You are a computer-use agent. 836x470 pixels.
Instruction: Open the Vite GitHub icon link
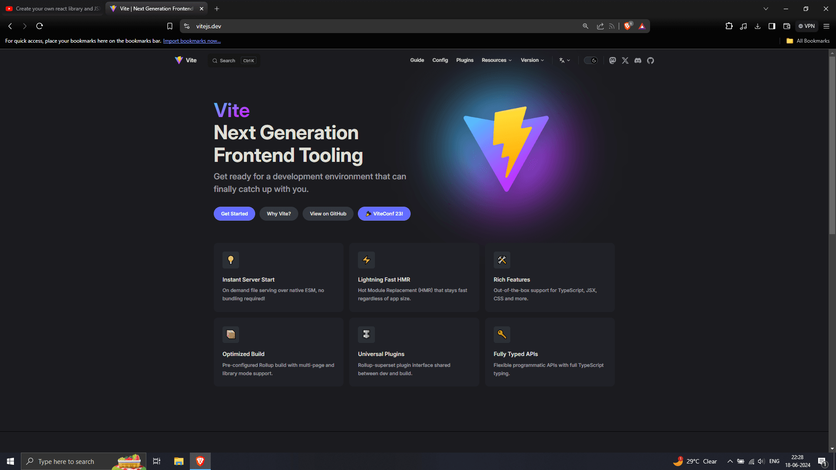coord(651,60)
